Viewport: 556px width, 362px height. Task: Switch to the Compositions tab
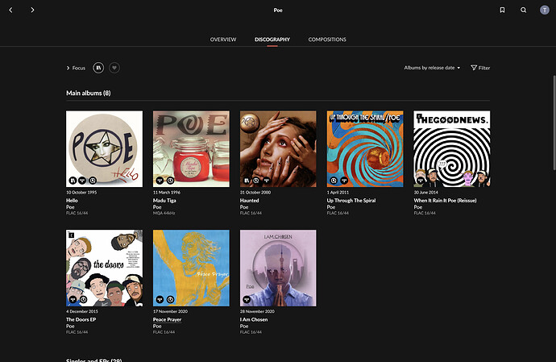pos(327,40)
